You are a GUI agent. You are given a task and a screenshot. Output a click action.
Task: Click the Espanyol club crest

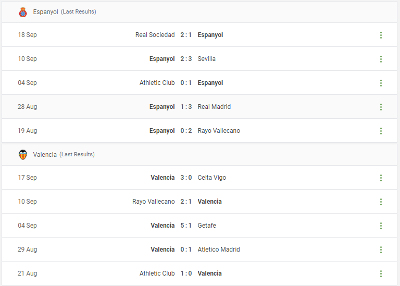[x=23, y=12]
